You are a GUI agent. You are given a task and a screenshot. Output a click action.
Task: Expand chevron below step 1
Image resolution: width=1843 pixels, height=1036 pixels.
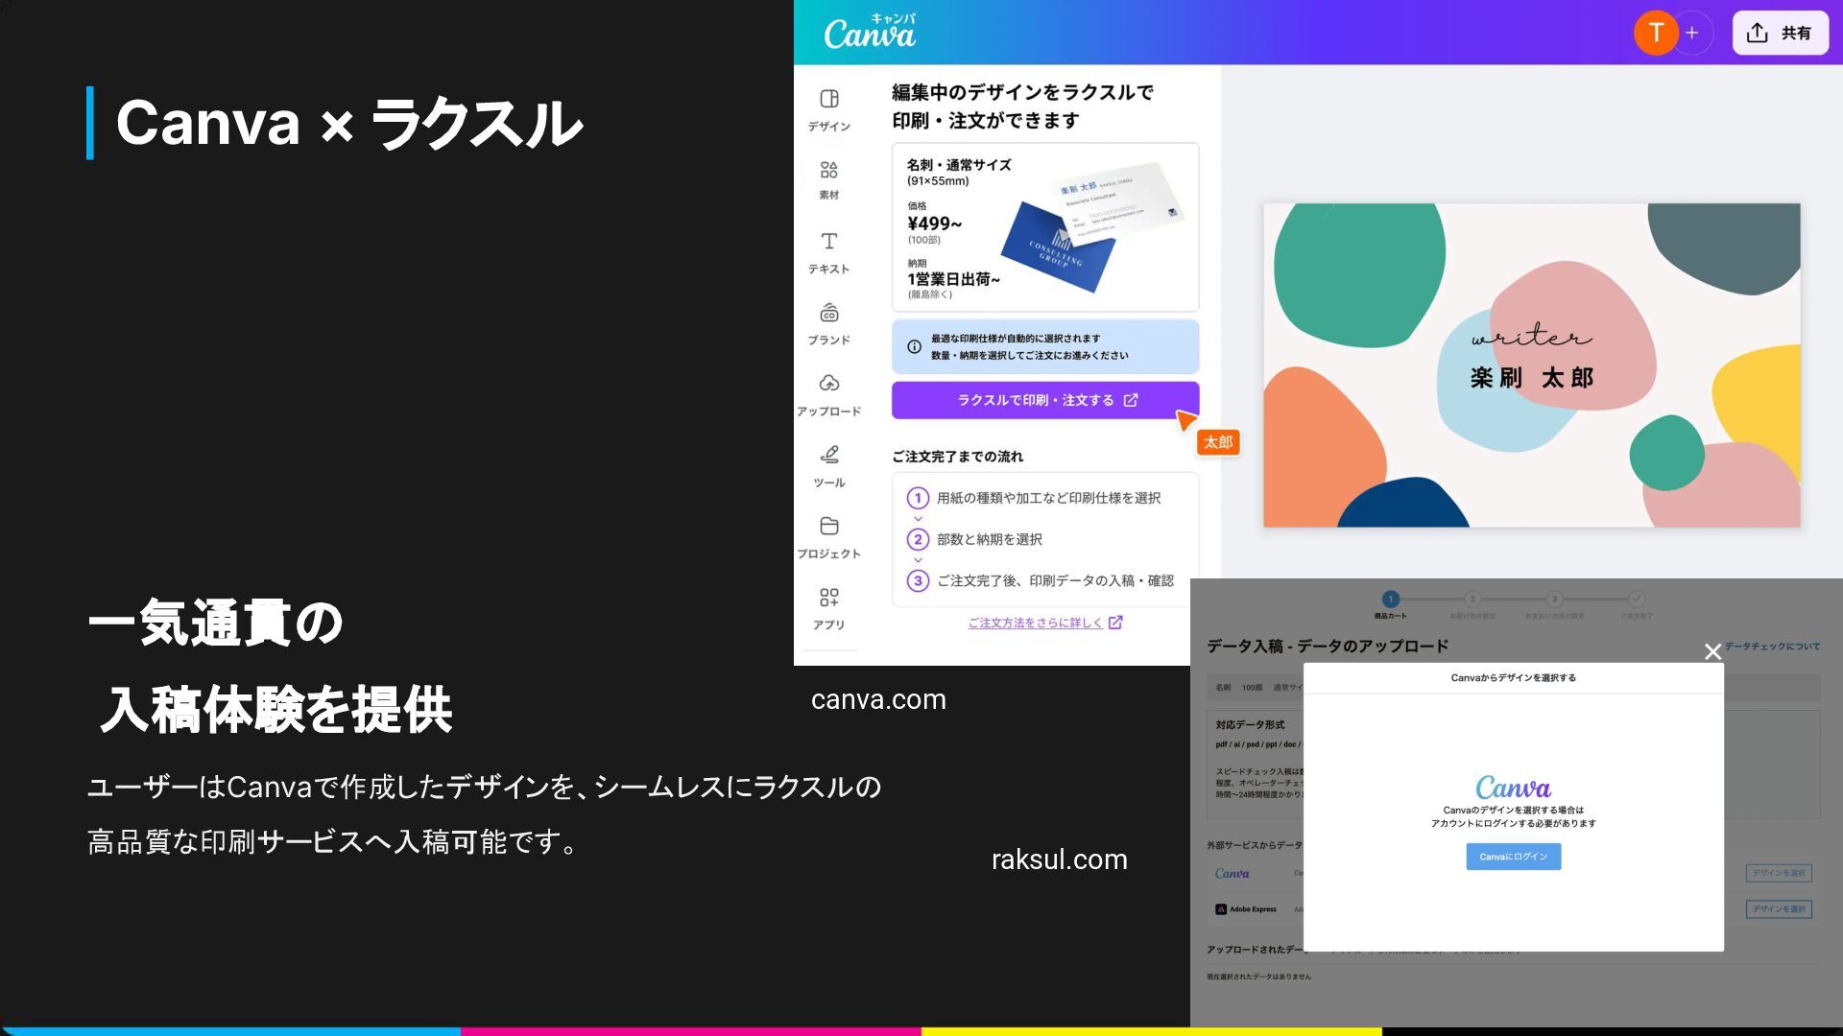pyautogui.click(x=918, y=519)
